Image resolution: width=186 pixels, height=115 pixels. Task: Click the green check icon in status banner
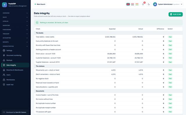(x=37, y=23)
